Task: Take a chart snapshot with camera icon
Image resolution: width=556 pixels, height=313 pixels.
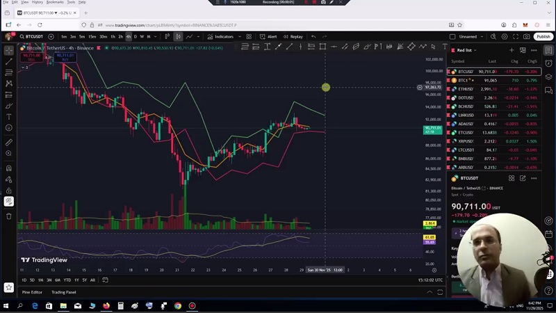Action: (x=528, y=36)
